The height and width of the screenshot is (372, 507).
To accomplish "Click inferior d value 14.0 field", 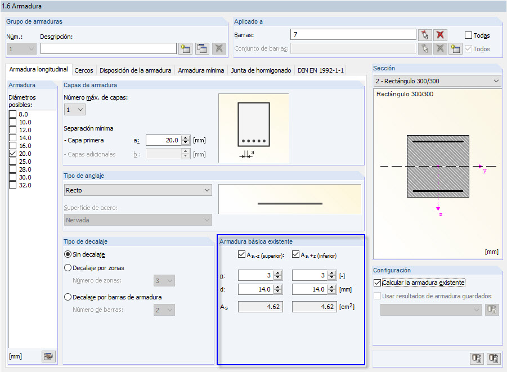I will click(x=310, y=289).
